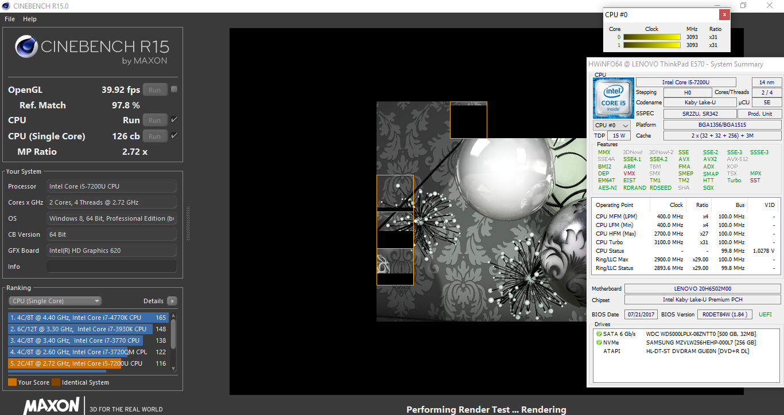The height and width of the screenshot is (415, 784).
Task: Click the AES-NI feature label
Action: coord(607,188)
